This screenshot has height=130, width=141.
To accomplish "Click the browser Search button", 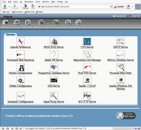I will coord(119,7).
